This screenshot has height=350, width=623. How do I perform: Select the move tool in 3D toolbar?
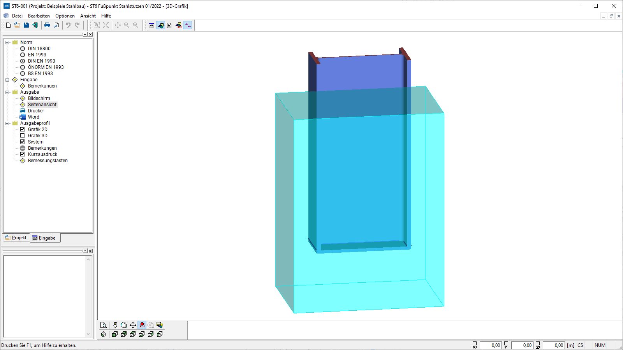pyautogui.click(x=133, y=325)
